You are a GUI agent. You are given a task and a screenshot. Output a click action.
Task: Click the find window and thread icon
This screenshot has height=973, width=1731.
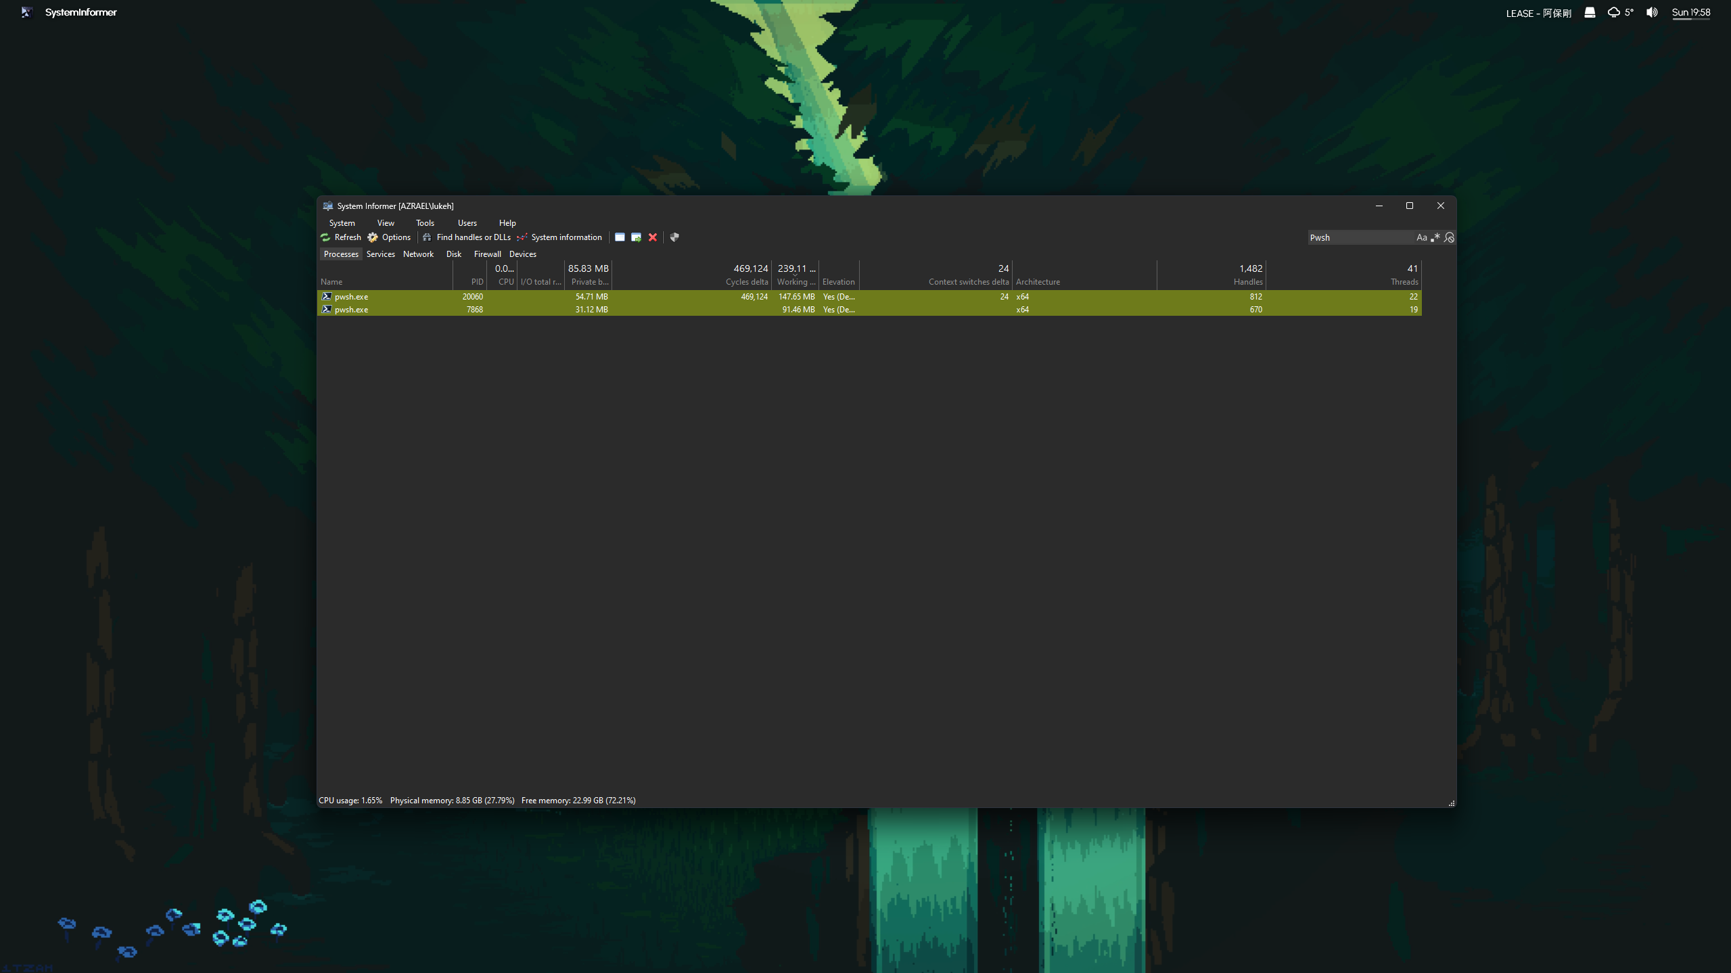(636, 237)
